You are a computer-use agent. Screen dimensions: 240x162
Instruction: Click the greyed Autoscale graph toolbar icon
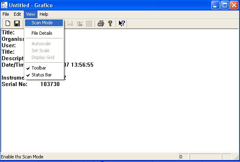pos(71,24)
